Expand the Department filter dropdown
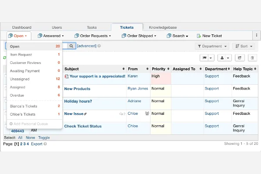The width and height of the screenshot is (261, 174). (x=212, y=46)
